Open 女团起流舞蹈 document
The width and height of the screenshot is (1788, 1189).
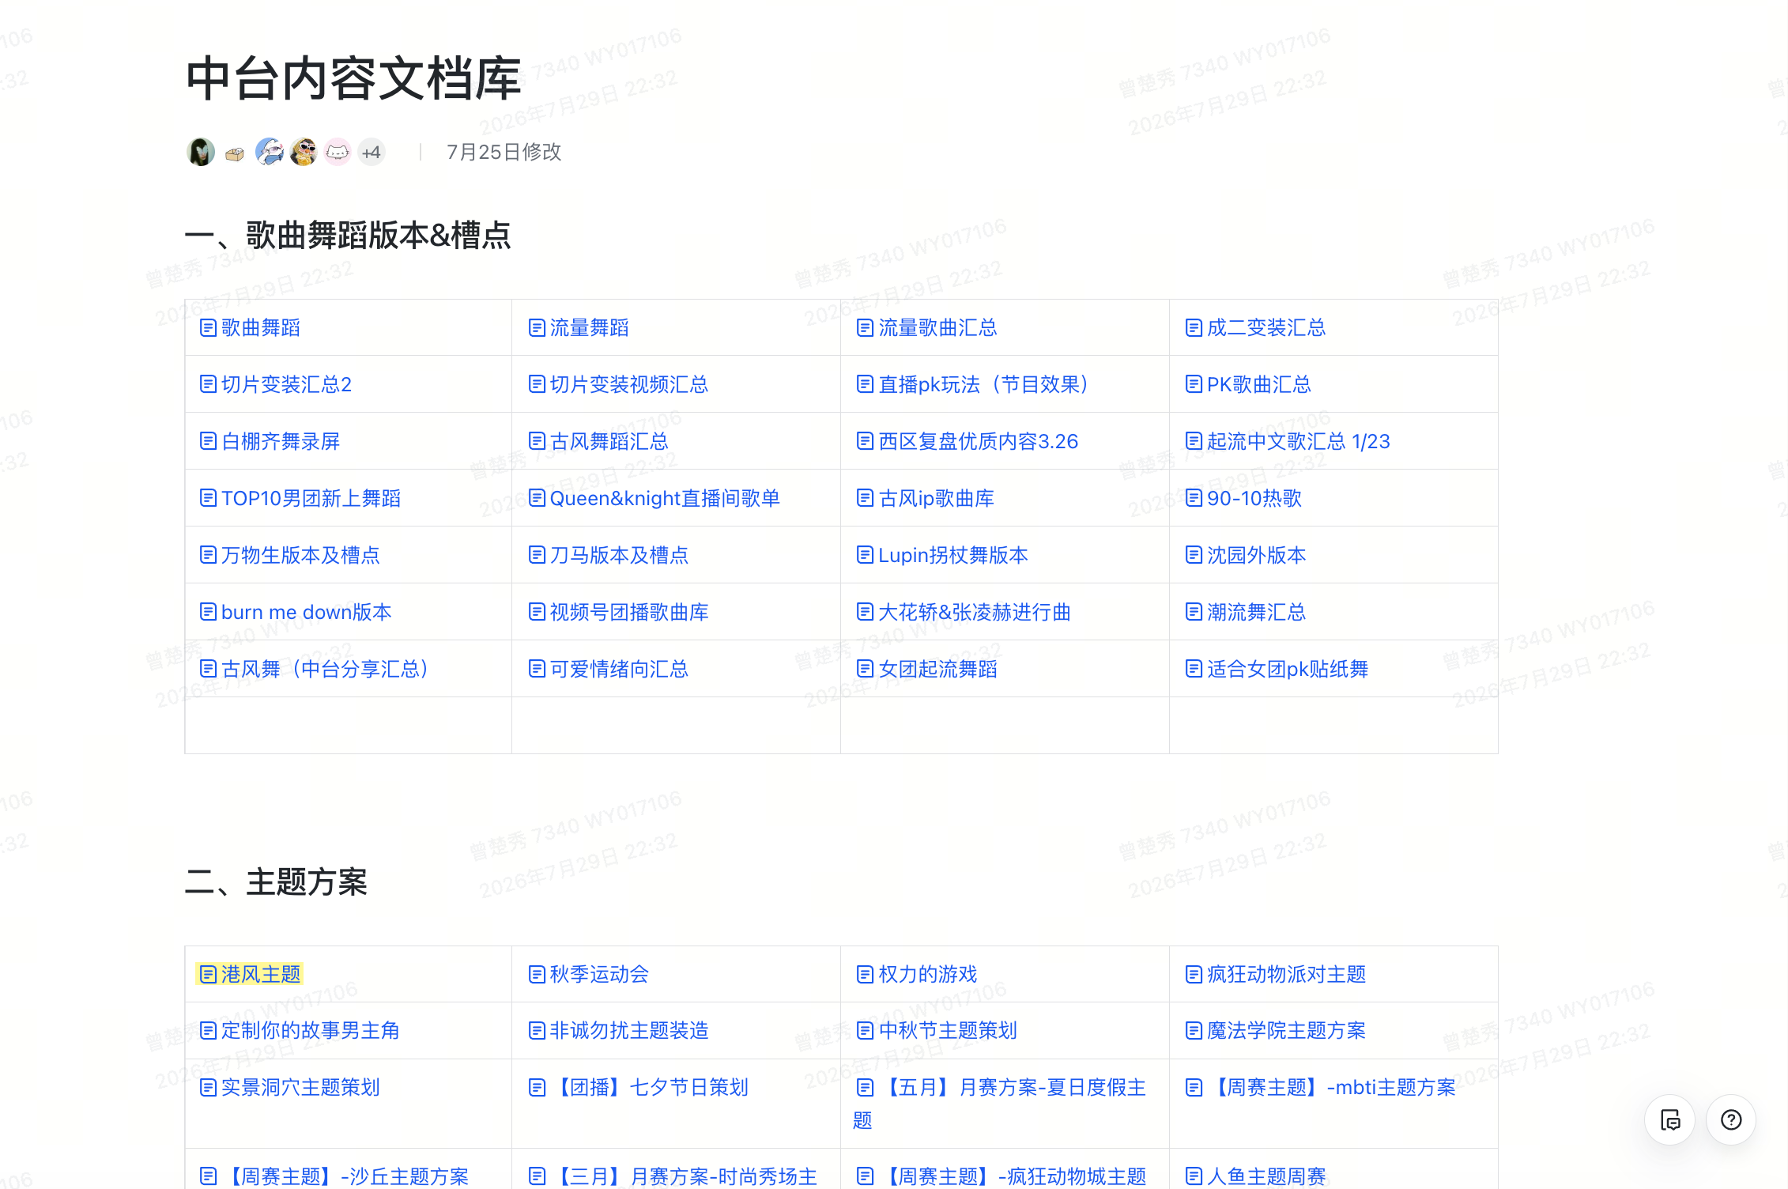click(x=927, y=669)
